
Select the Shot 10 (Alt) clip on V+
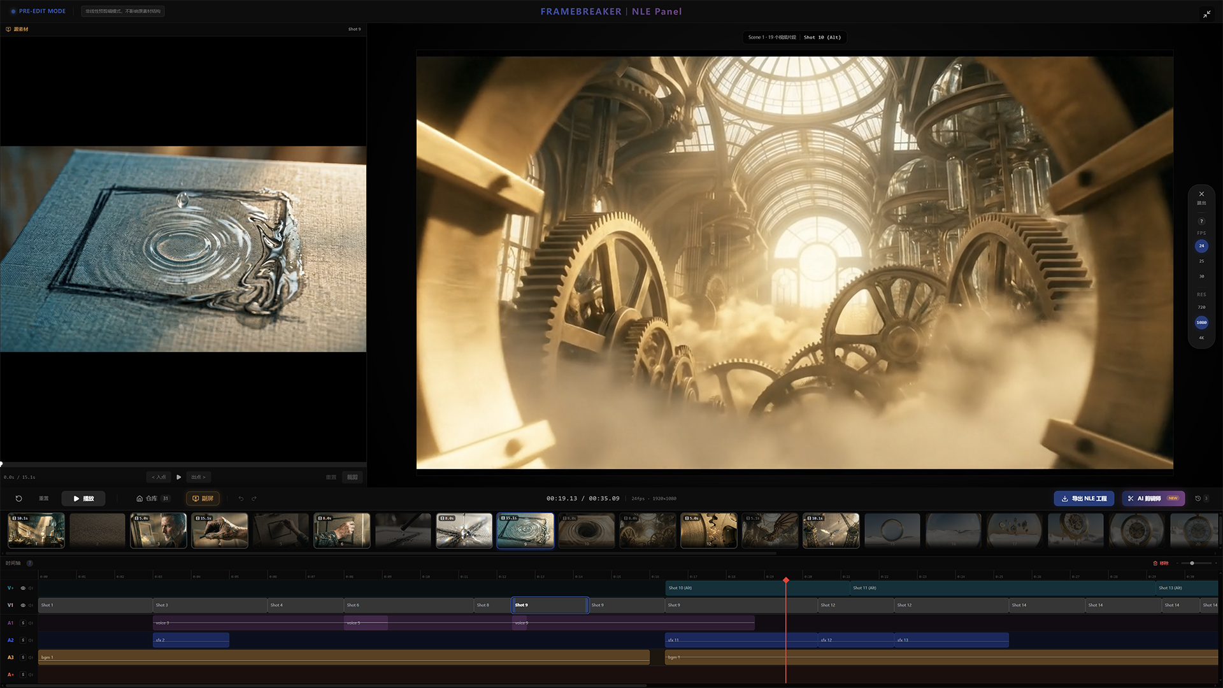tap(720, 588)
